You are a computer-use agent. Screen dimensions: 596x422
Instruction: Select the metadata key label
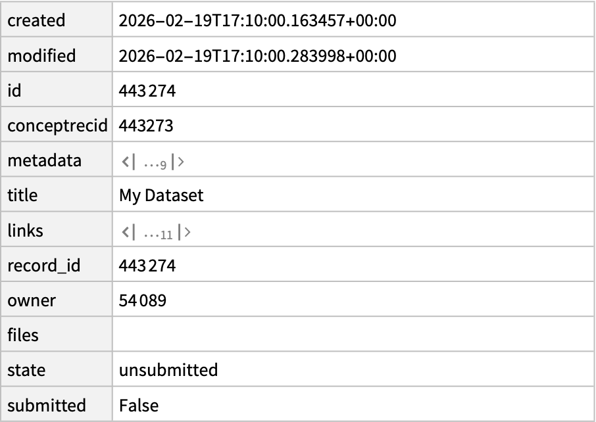point(44,161)
